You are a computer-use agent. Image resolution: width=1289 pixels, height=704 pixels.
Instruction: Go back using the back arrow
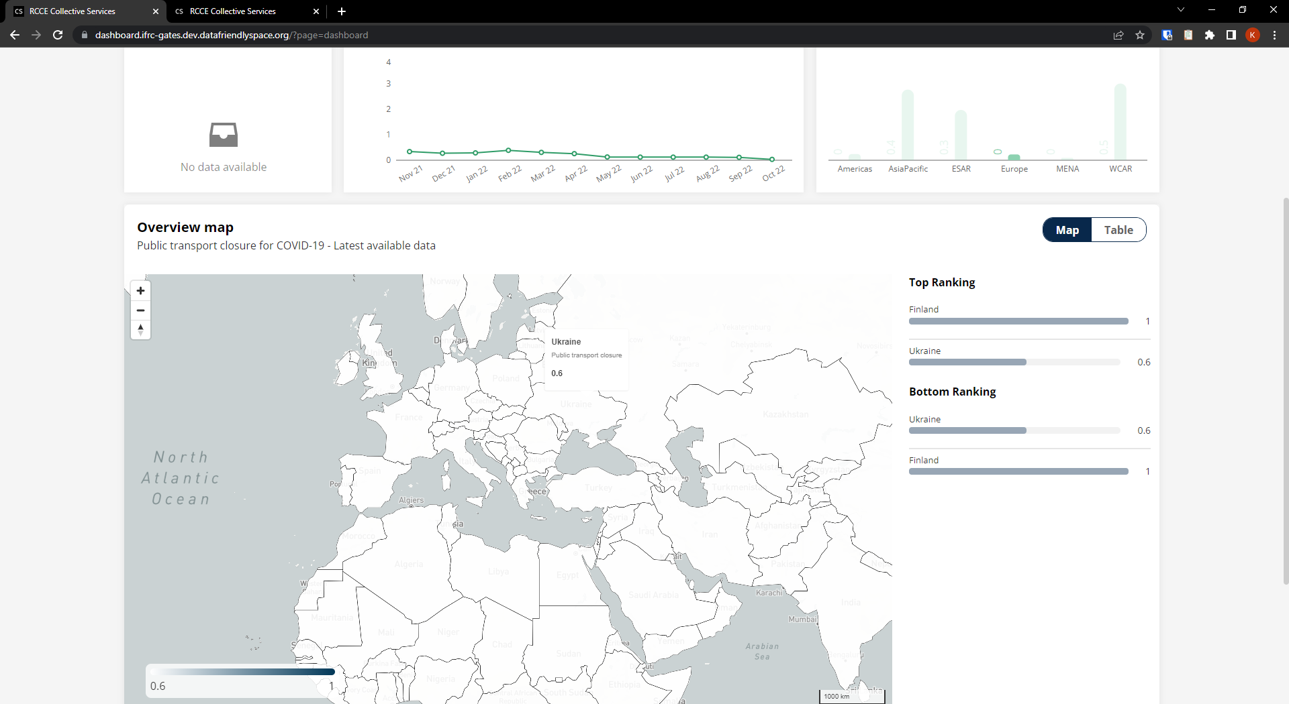tap(15, 35)
